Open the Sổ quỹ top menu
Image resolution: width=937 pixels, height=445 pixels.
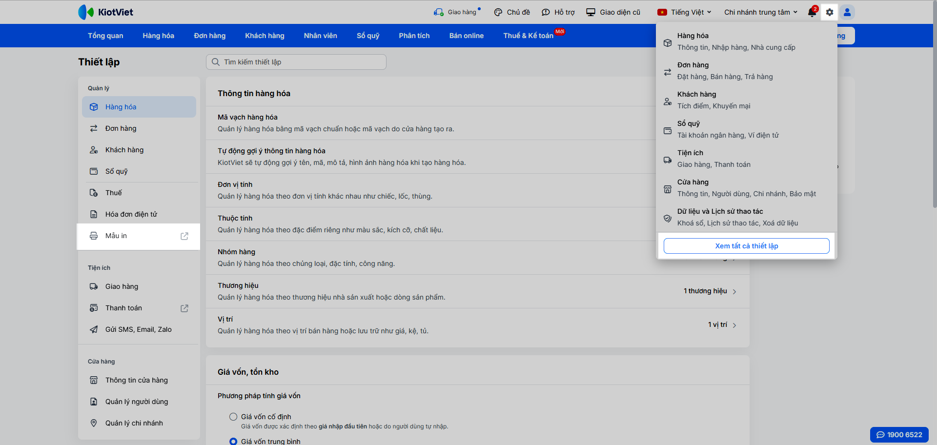coord(368,36)
